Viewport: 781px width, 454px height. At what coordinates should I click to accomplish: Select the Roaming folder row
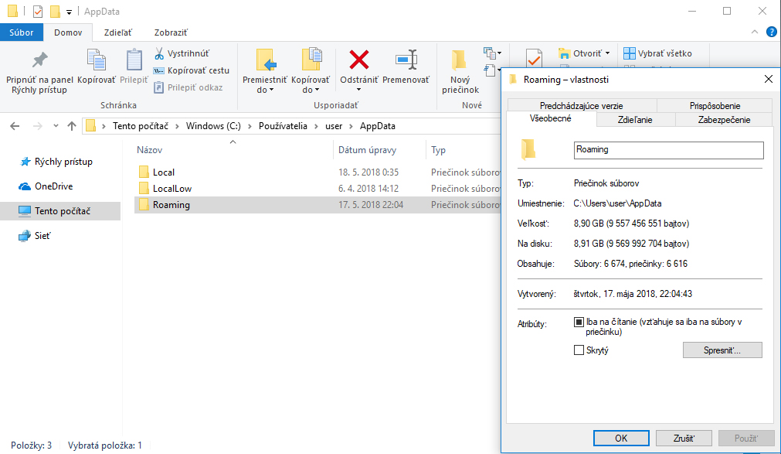point(317,204)
